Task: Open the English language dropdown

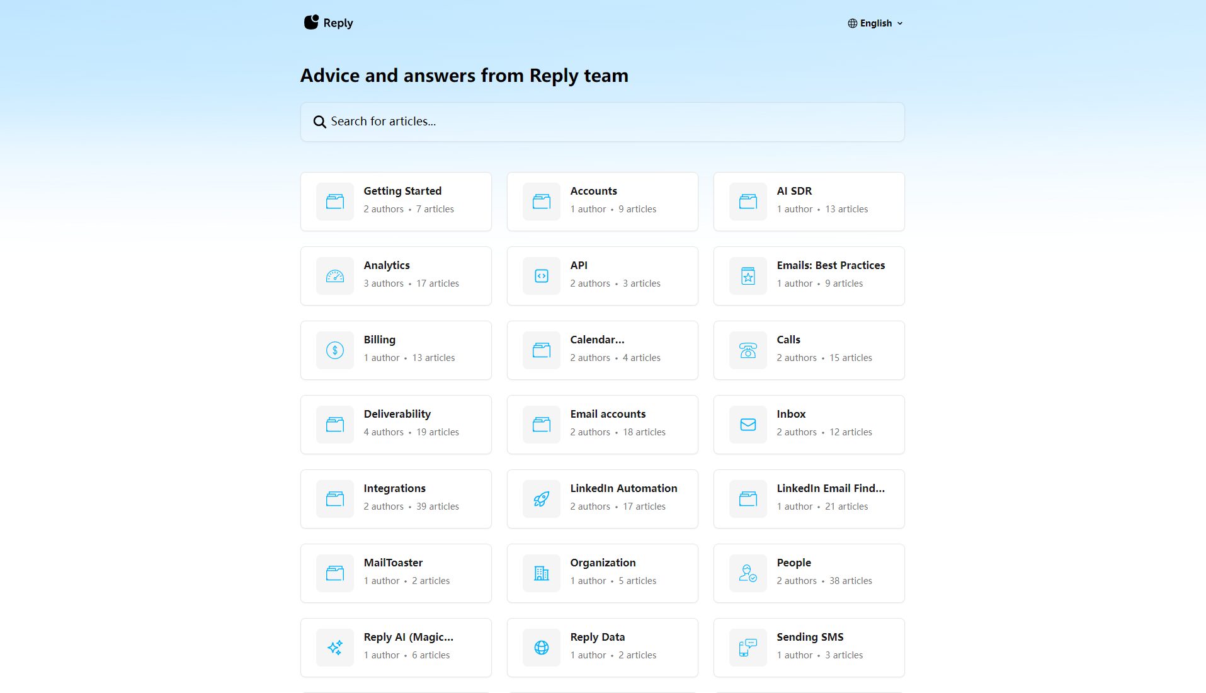Action: (x=875, y=23)
